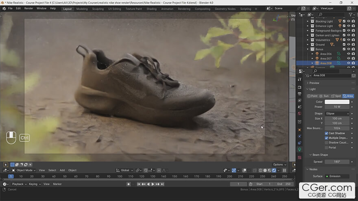Open the Scene properties tab icon
Viewport: 358px width, 201px height.
(299, 107)
